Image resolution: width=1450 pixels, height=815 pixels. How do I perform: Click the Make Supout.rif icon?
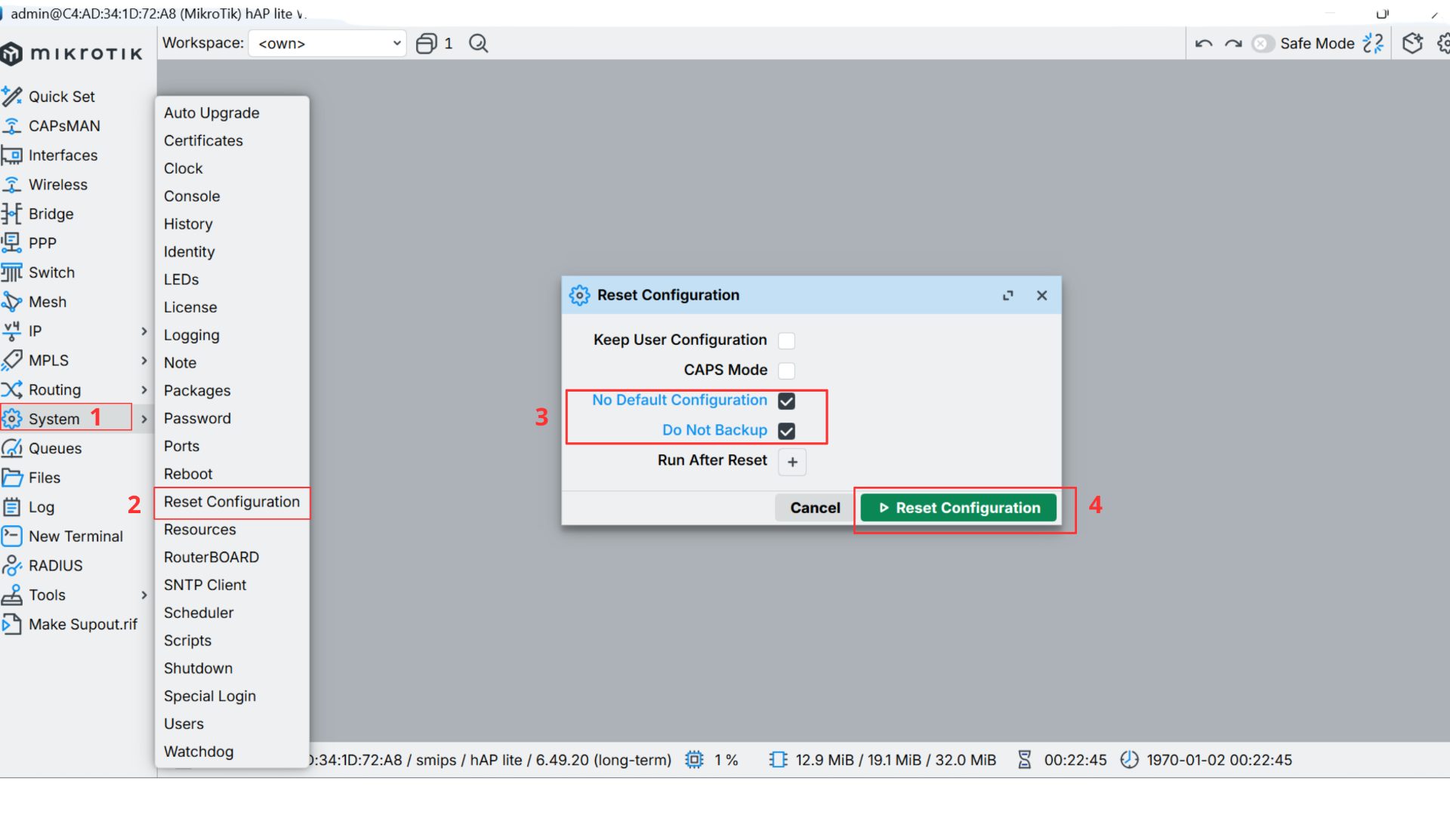pyautogui.click(x=12, y=624)
